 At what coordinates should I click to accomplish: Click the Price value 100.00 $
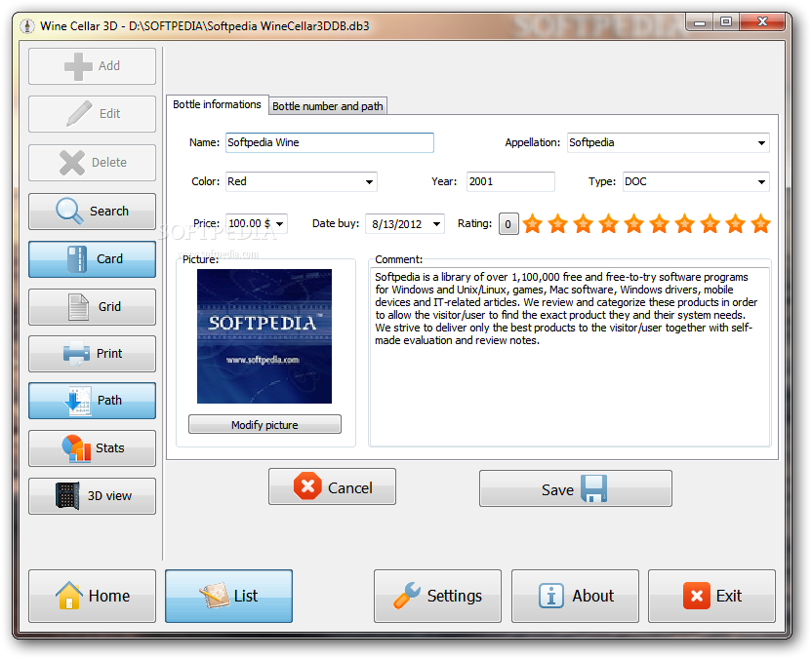[249, 223]
